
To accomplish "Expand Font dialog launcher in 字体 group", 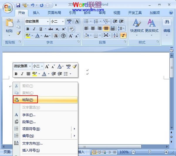I will [x=78, y=42].
